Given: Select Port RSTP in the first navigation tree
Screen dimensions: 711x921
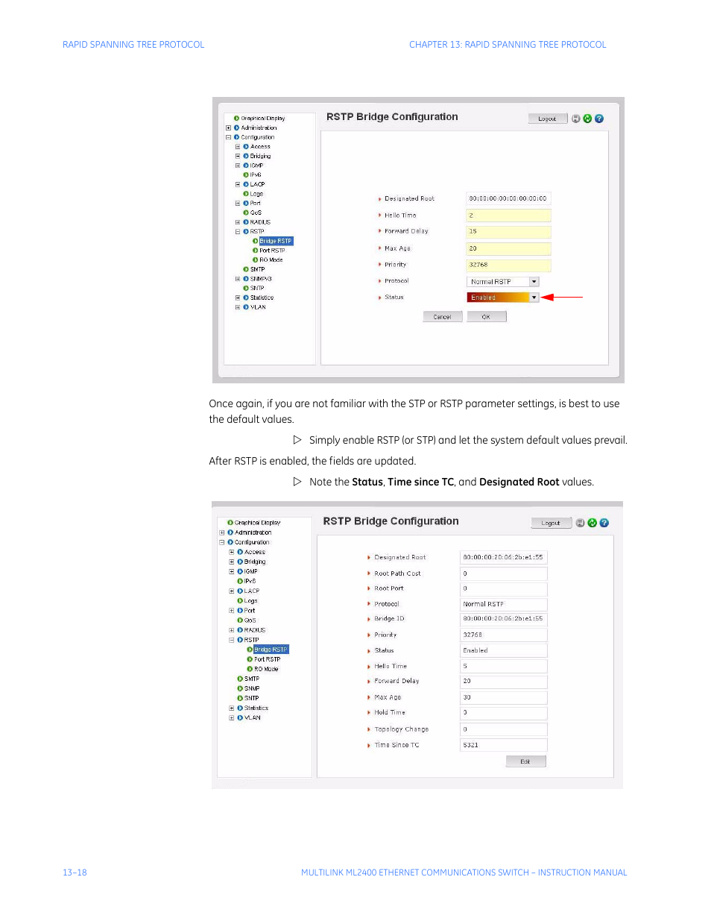Looking at the screenshot, I should [272, 251].
